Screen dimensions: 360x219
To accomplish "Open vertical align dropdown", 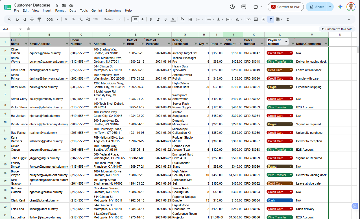I will pyautogui.click(x=220, y=19).
